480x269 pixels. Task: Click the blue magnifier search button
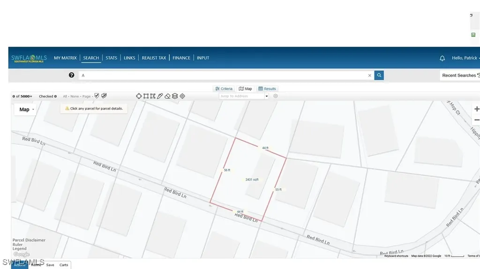coord(379,75)
